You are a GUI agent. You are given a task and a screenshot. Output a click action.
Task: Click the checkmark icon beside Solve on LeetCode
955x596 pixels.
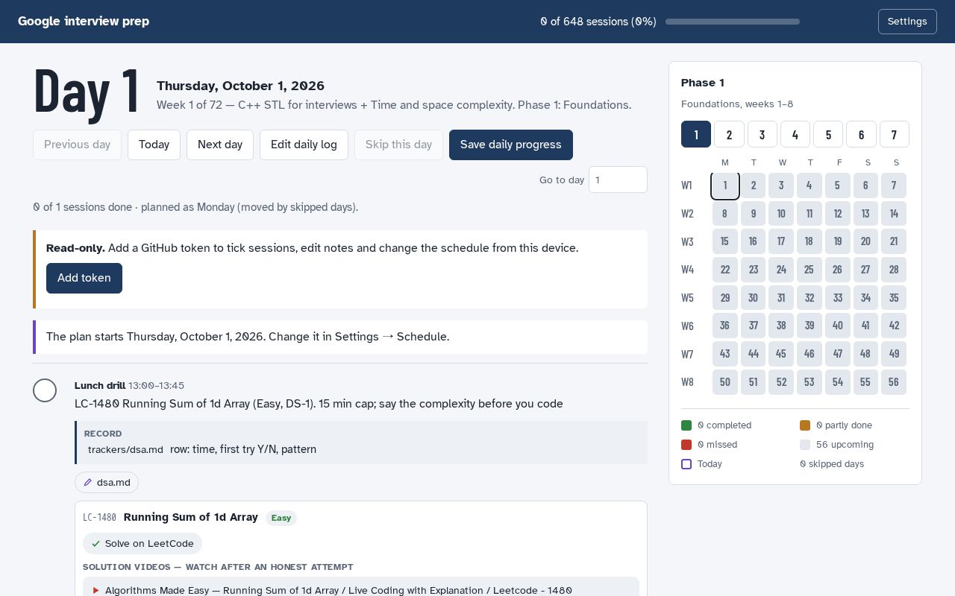click(x=95, y=544)
